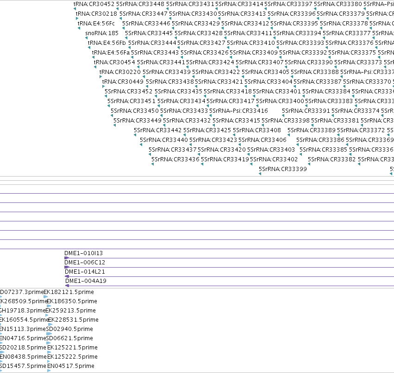Click the DME1-014L21 BAC label

pos(85,272)
